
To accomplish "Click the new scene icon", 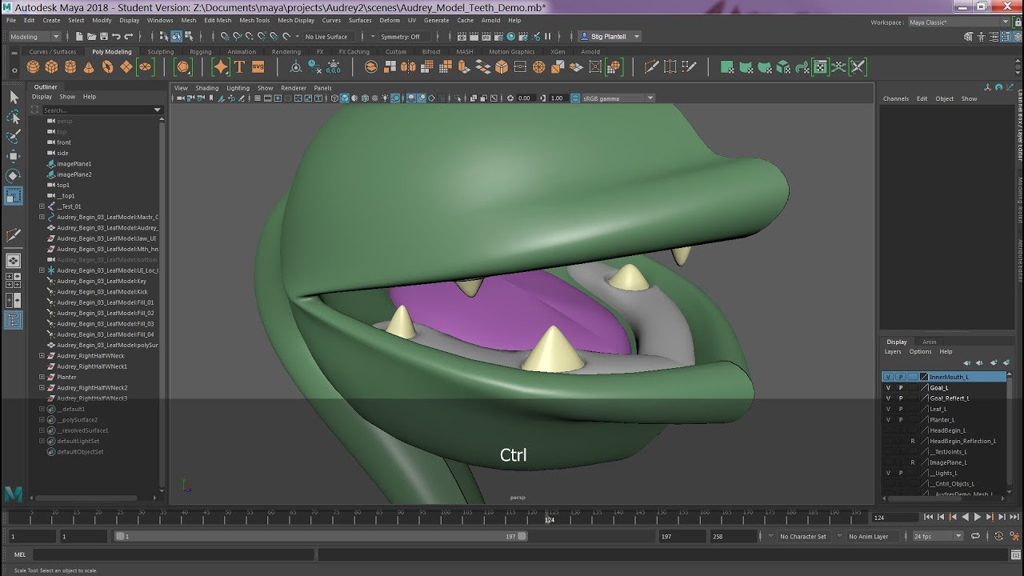I will coord(80,36).
